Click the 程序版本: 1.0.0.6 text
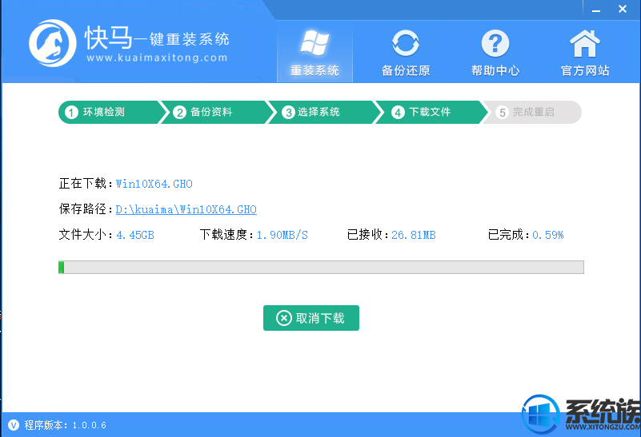The image size is (641, 437). [66, 425]
